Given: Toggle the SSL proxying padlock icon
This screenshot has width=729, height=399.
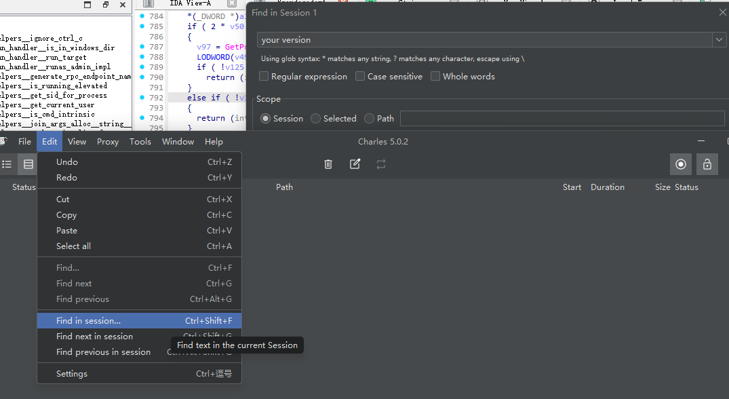Looking at the screenshot, I should pos(707,164).
